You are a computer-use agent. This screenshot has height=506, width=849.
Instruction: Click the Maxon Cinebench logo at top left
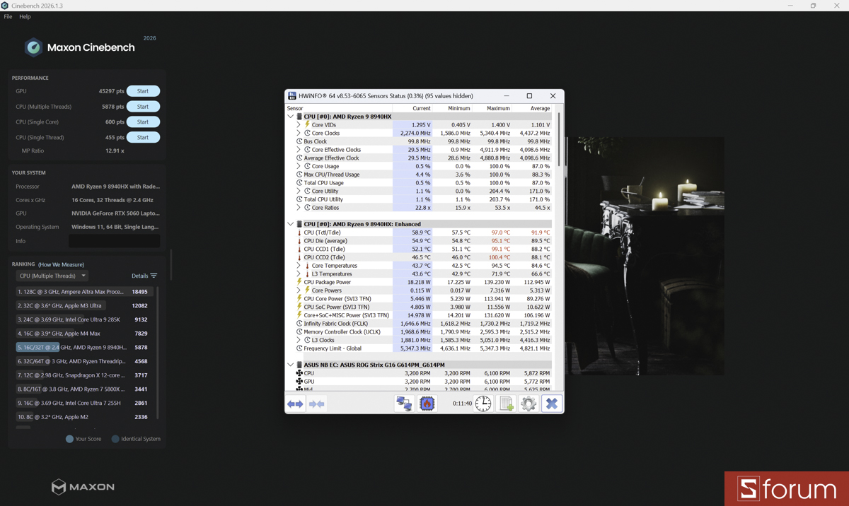(x=79, y=47)
